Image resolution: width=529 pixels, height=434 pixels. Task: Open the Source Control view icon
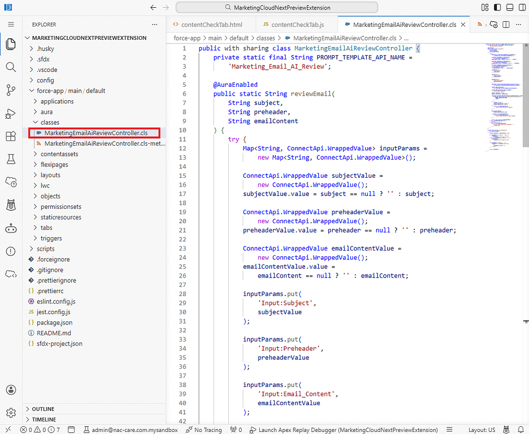tap(11, 90)
